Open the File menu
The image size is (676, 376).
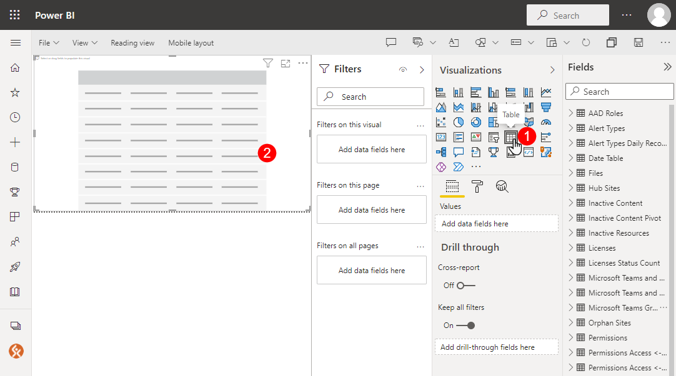(49, 42)
